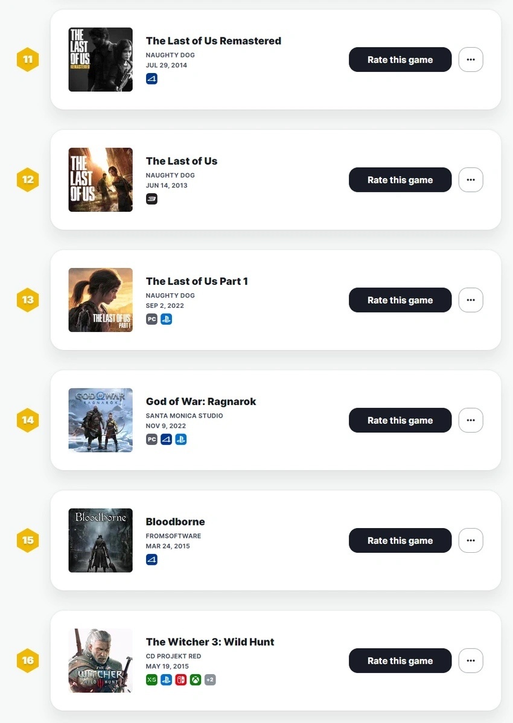Click the Xbox Series X|S icon under The Witcher 3
This screenshot has width=513, height=723.
pos(151,680)
